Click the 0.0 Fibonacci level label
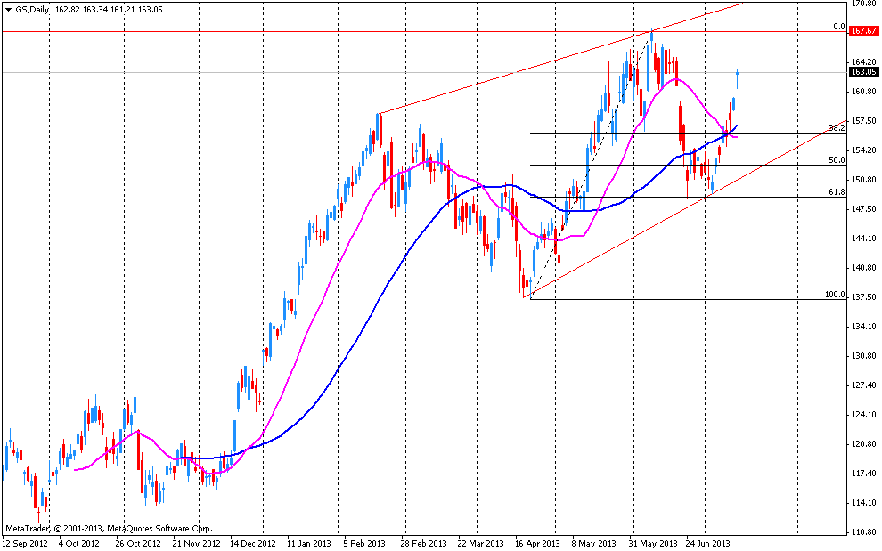The height and width of the screenshot is (551, 882). [x=838, y=27]
